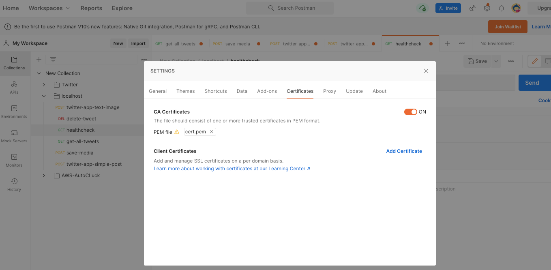Switch to the healthcheck request tab
The width and height of the screenshot is (551, 270).
click(410, 44)
